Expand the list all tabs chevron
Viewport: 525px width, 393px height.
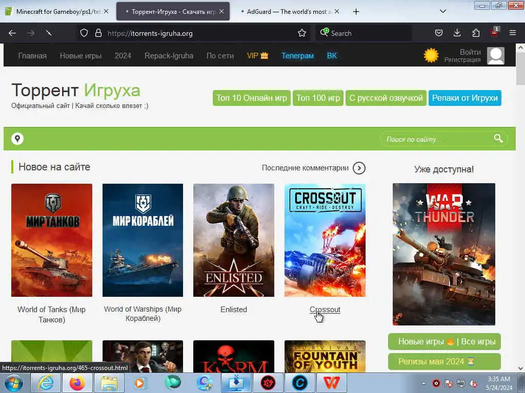pyautogui.click(x=442, y=11)
